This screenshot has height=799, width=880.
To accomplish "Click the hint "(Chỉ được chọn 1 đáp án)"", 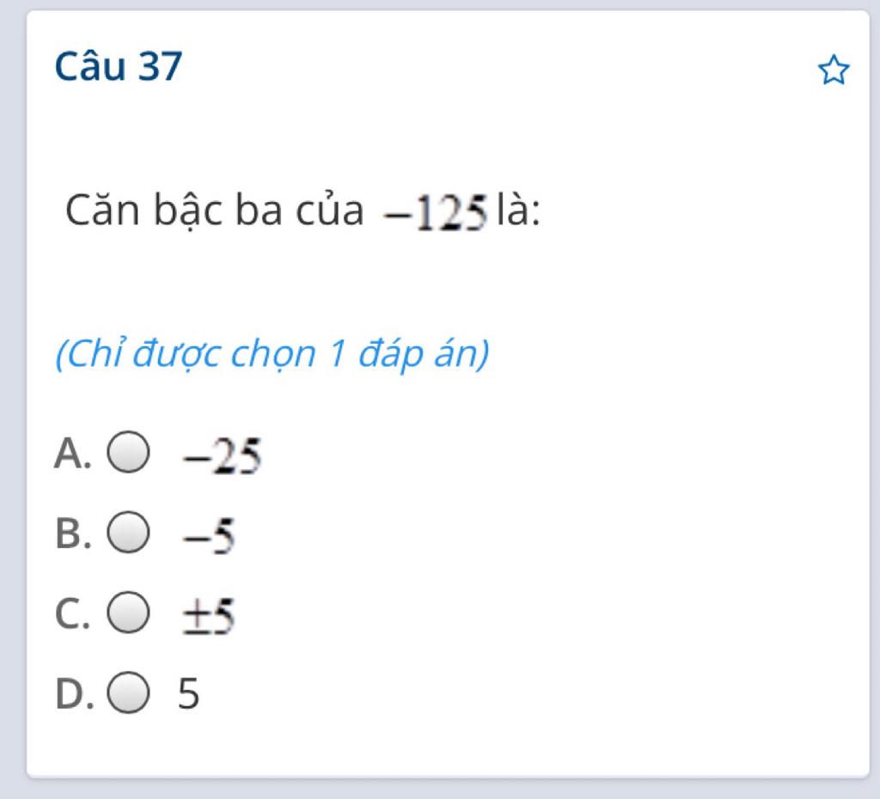I will click(x=272, y=353).
